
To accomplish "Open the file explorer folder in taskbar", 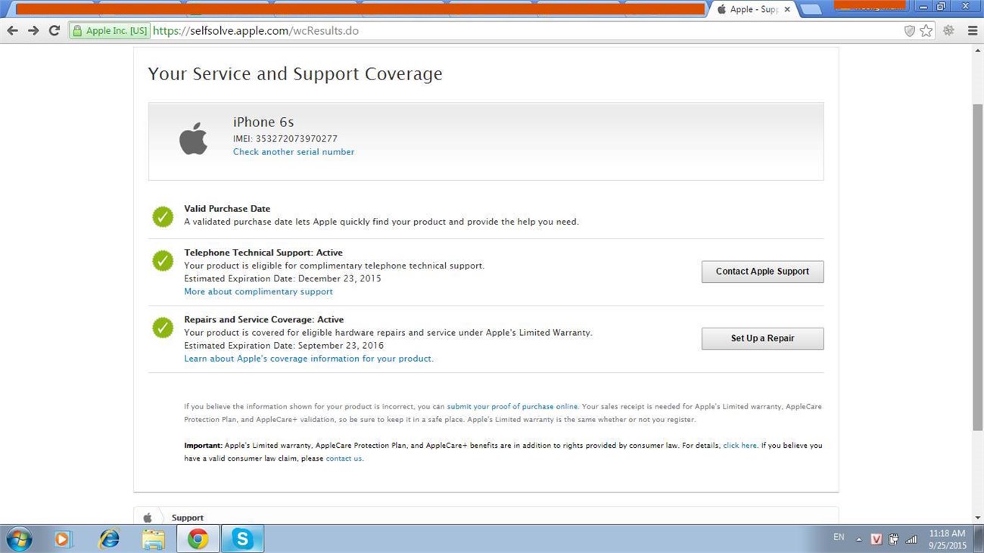I will pos(154,539).
